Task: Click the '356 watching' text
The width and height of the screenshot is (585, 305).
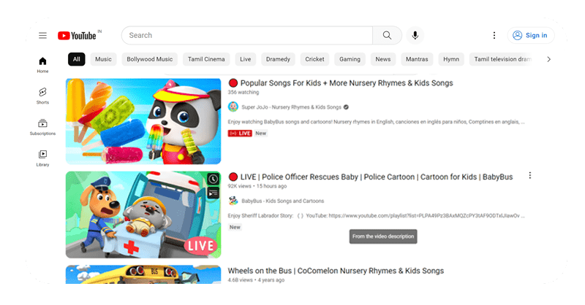Action: tap(244, 93)
